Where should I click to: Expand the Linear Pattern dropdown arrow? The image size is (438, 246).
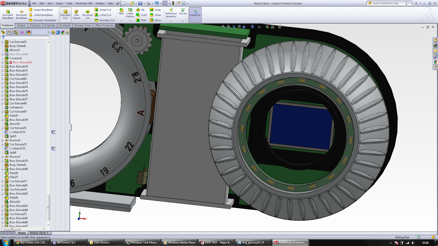point(130,21)
